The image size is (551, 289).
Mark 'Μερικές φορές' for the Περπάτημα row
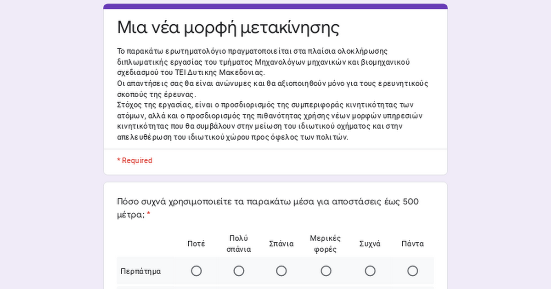click(x=326, y=271)
